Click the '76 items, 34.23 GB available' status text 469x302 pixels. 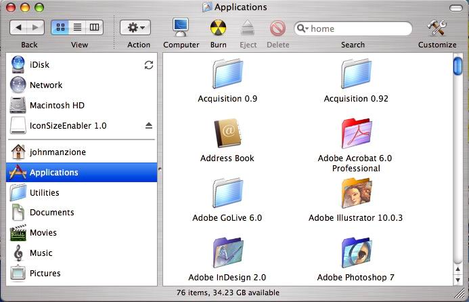tap(228, 293)
